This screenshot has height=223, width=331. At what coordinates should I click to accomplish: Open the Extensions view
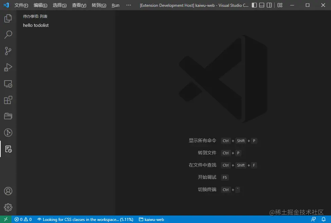(8, 100)
